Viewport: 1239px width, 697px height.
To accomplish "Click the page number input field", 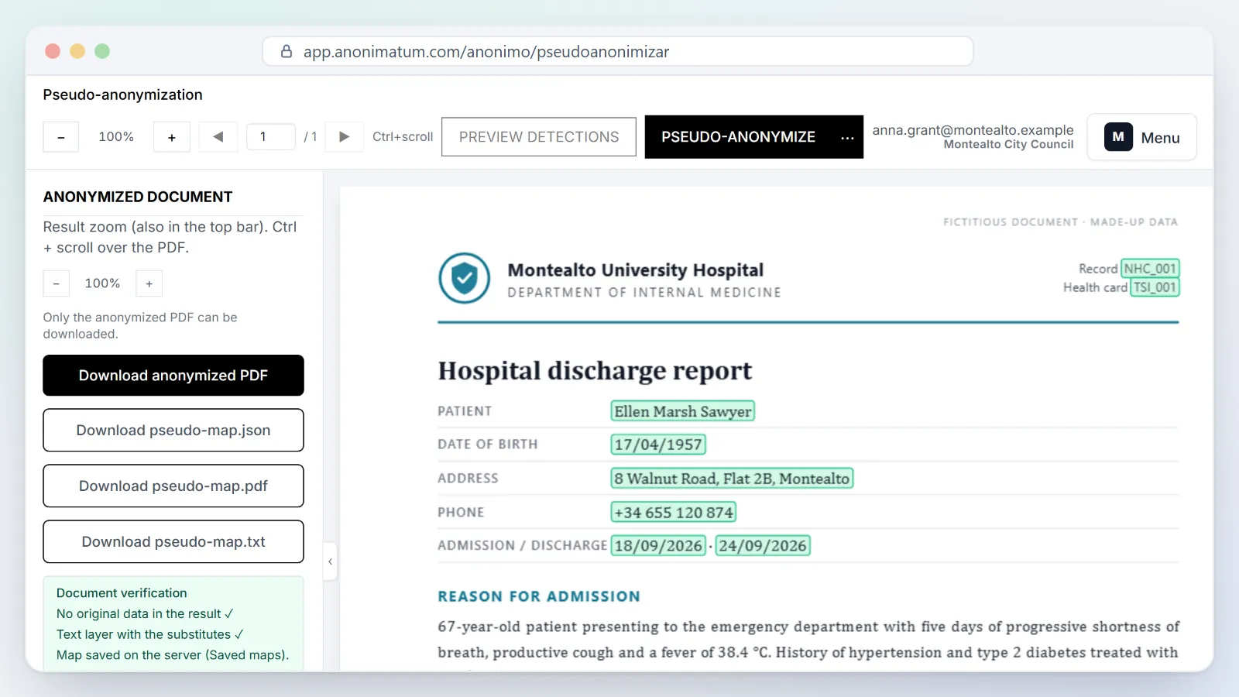I will 270,137.
